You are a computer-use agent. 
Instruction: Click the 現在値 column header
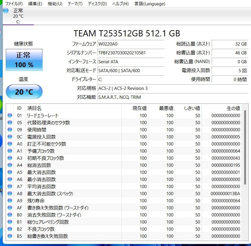135,108
